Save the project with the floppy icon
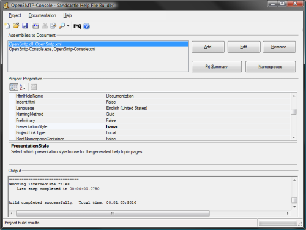Screen dimensions: 306x230 pyautogui.click(x=25, y=26)
